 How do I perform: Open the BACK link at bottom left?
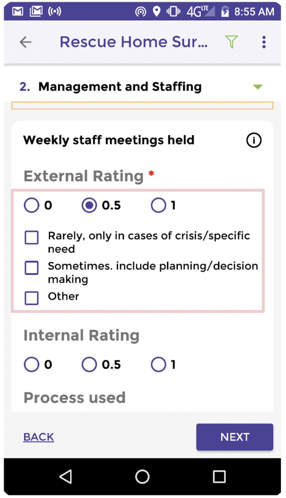click(38, 436)
